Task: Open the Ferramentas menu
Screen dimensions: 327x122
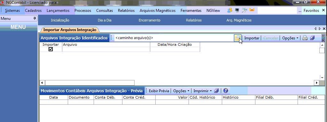Action: 191,11
